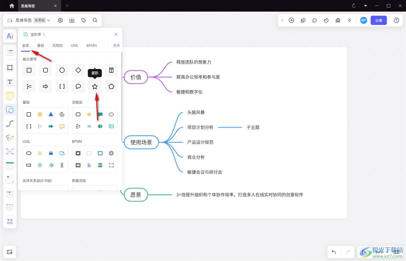406x261 pixels.
Task: Select the text tool
Action: click(10, 82)
